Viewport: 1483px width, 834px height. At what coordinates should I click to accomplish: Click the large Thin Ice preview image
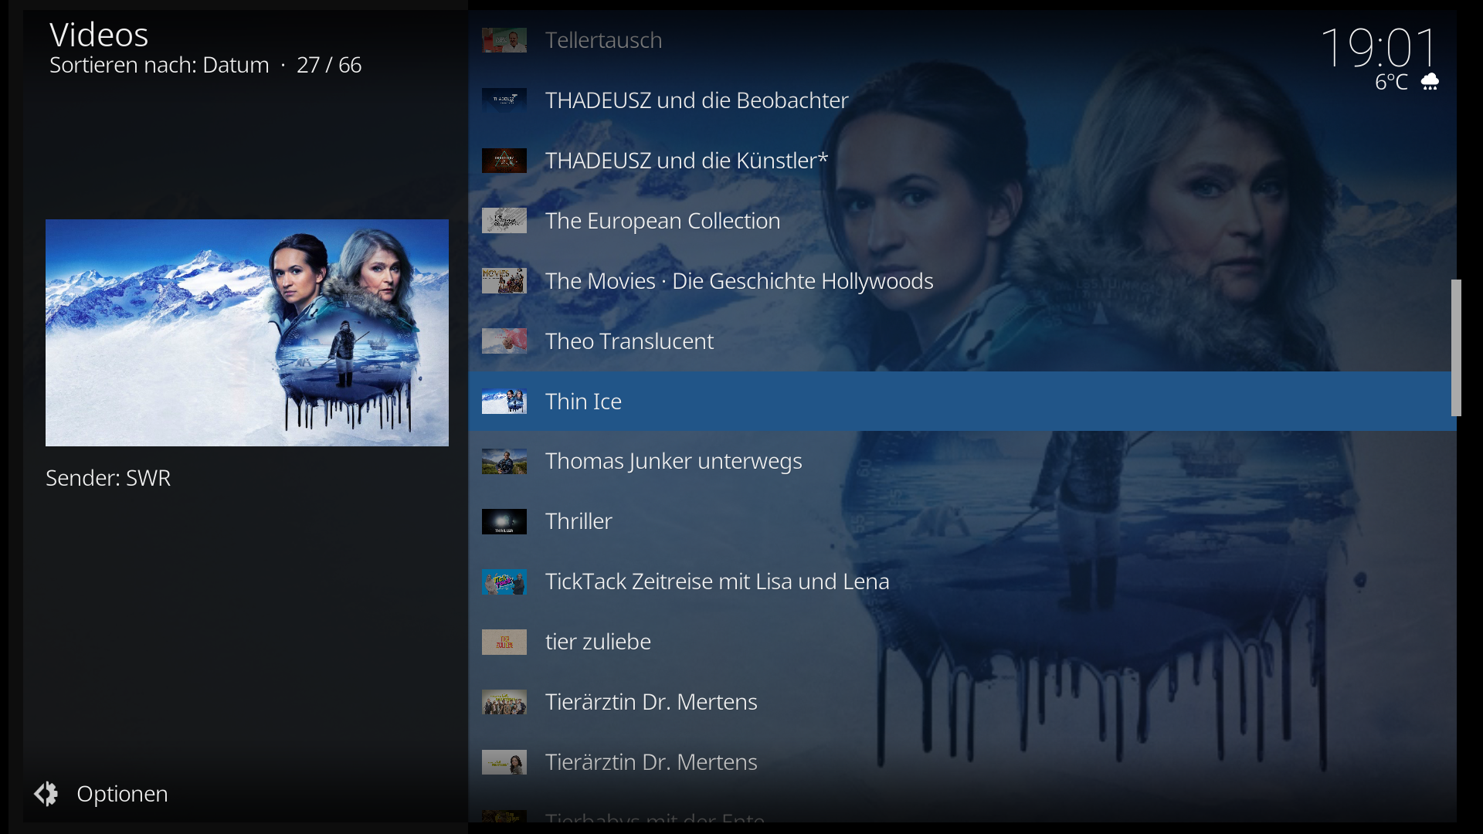pyautogui.click(x=247, y=333)
